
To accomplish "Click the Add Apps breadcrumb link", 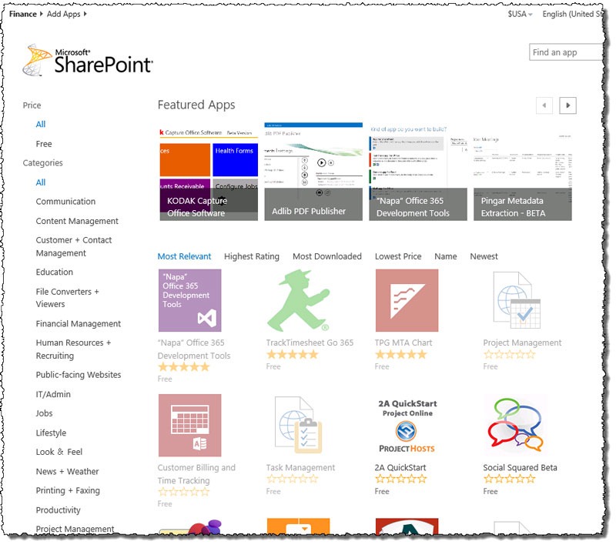I will click(x=63, y=14).
